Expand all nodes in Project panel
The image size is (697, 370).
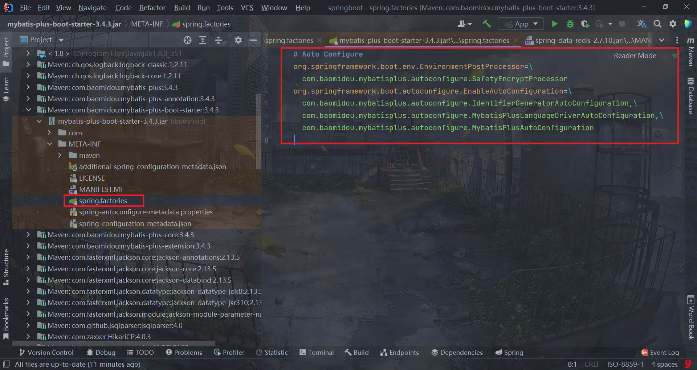click(x=203, y=40)
